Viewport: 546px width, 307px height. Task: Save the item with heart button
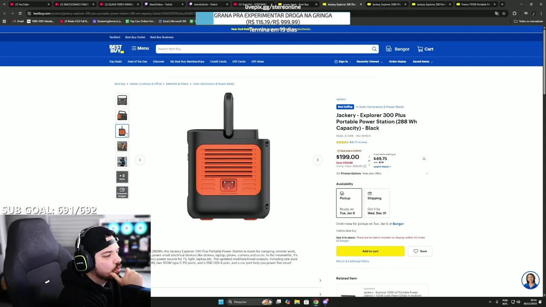[x=420, y=251]
